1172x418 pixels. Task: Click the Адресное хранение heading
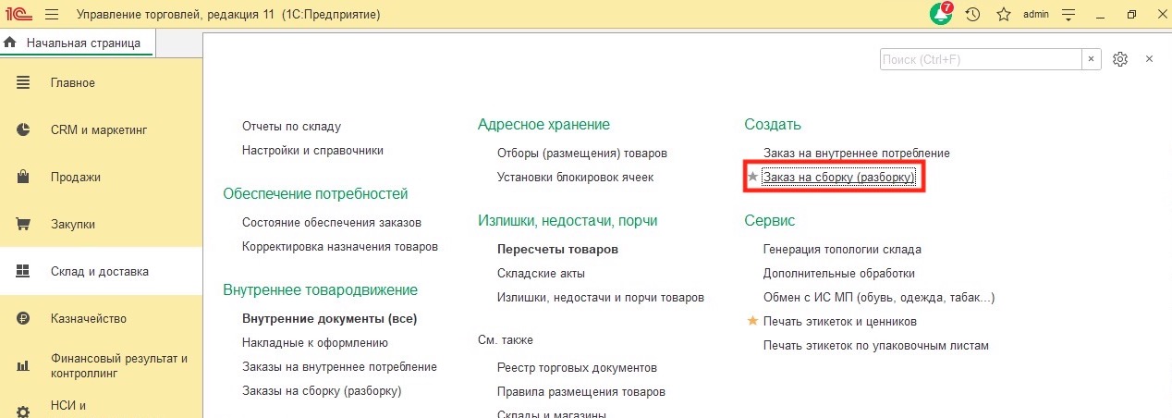[x=544, y=125]
